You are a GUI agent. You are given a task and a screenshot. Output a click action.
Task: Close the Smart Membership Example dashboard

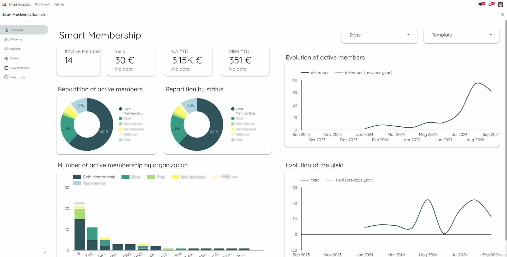[502, 15]
